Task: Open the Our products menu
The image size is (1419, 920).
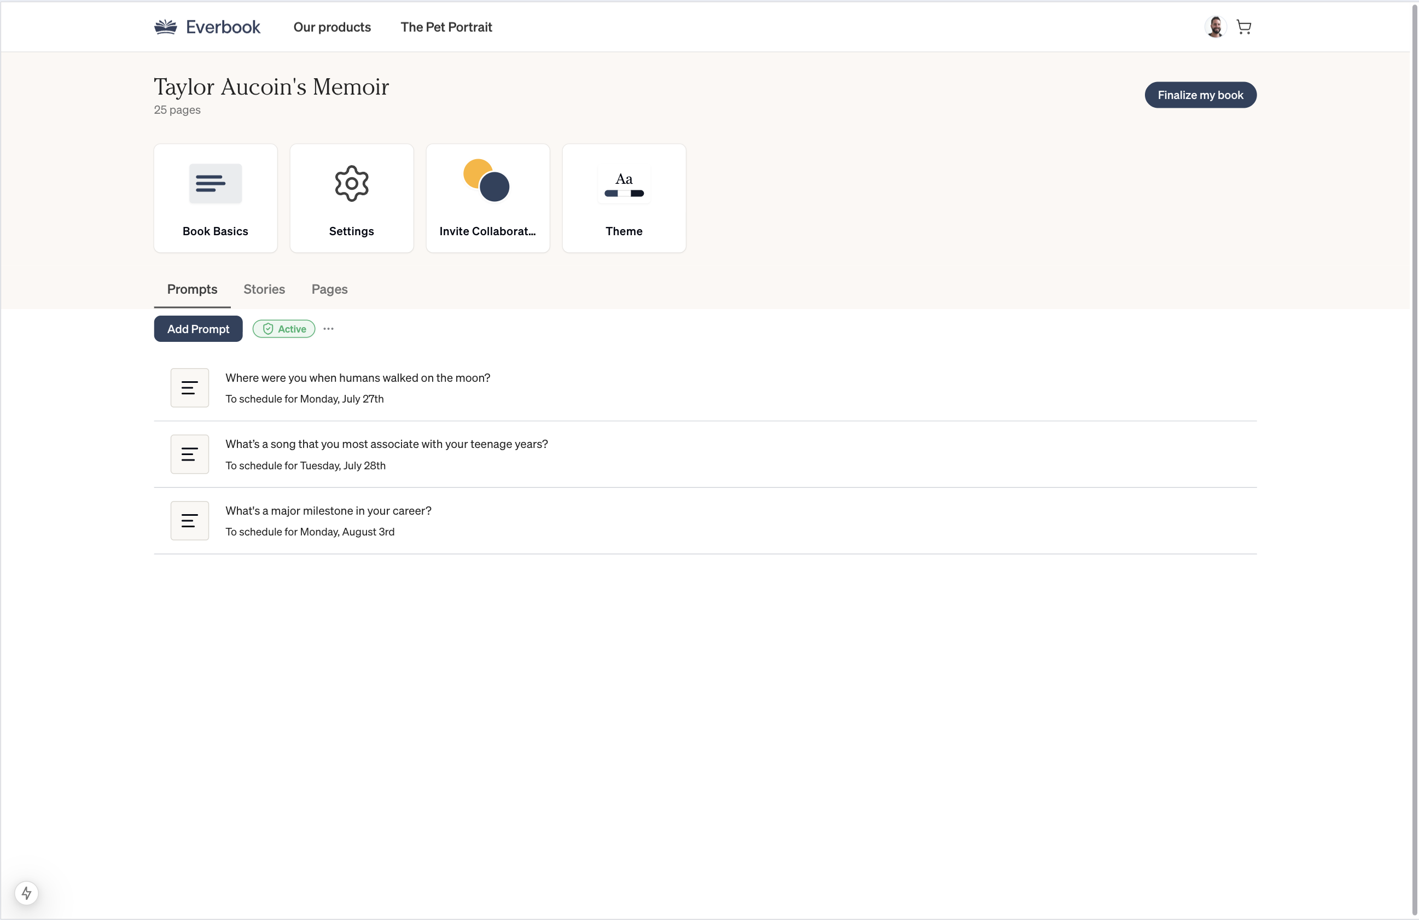Action: [x=332, y=27]
